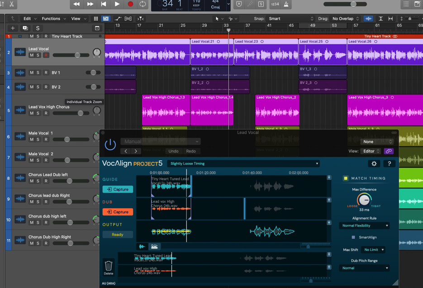Solo the BV 1 track
This screenshot has width=423, height=288.
point(38,72)
